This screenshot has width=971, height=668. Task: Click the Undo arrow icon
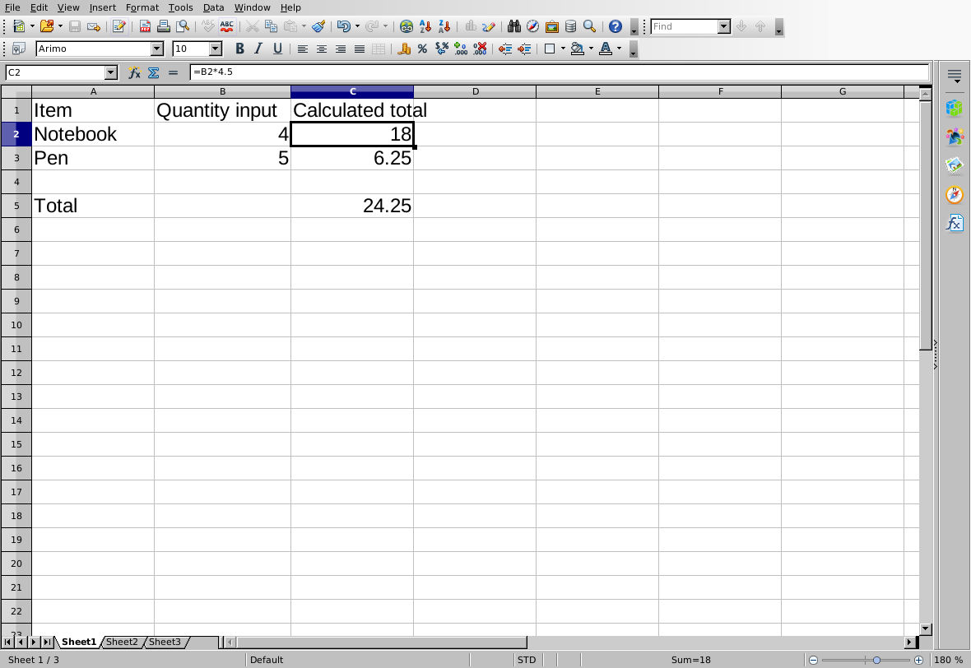coord(344,26)
